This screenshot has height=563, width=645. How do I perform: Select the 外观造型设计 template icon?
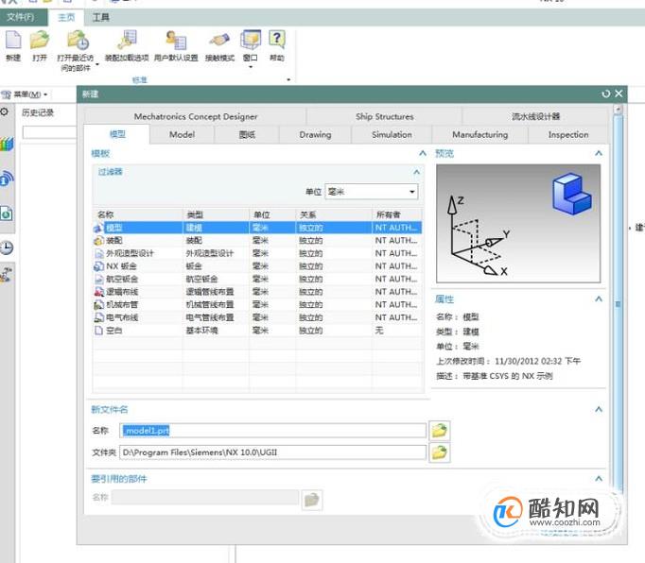click(x=98, y=253)
